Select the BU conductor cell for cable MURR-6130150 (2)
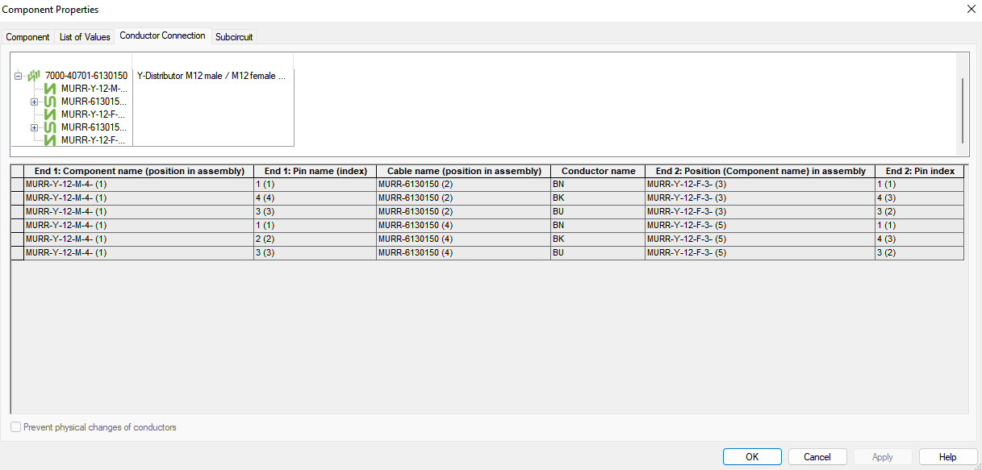Screen dimensions: 982x470 click(599, 212)
